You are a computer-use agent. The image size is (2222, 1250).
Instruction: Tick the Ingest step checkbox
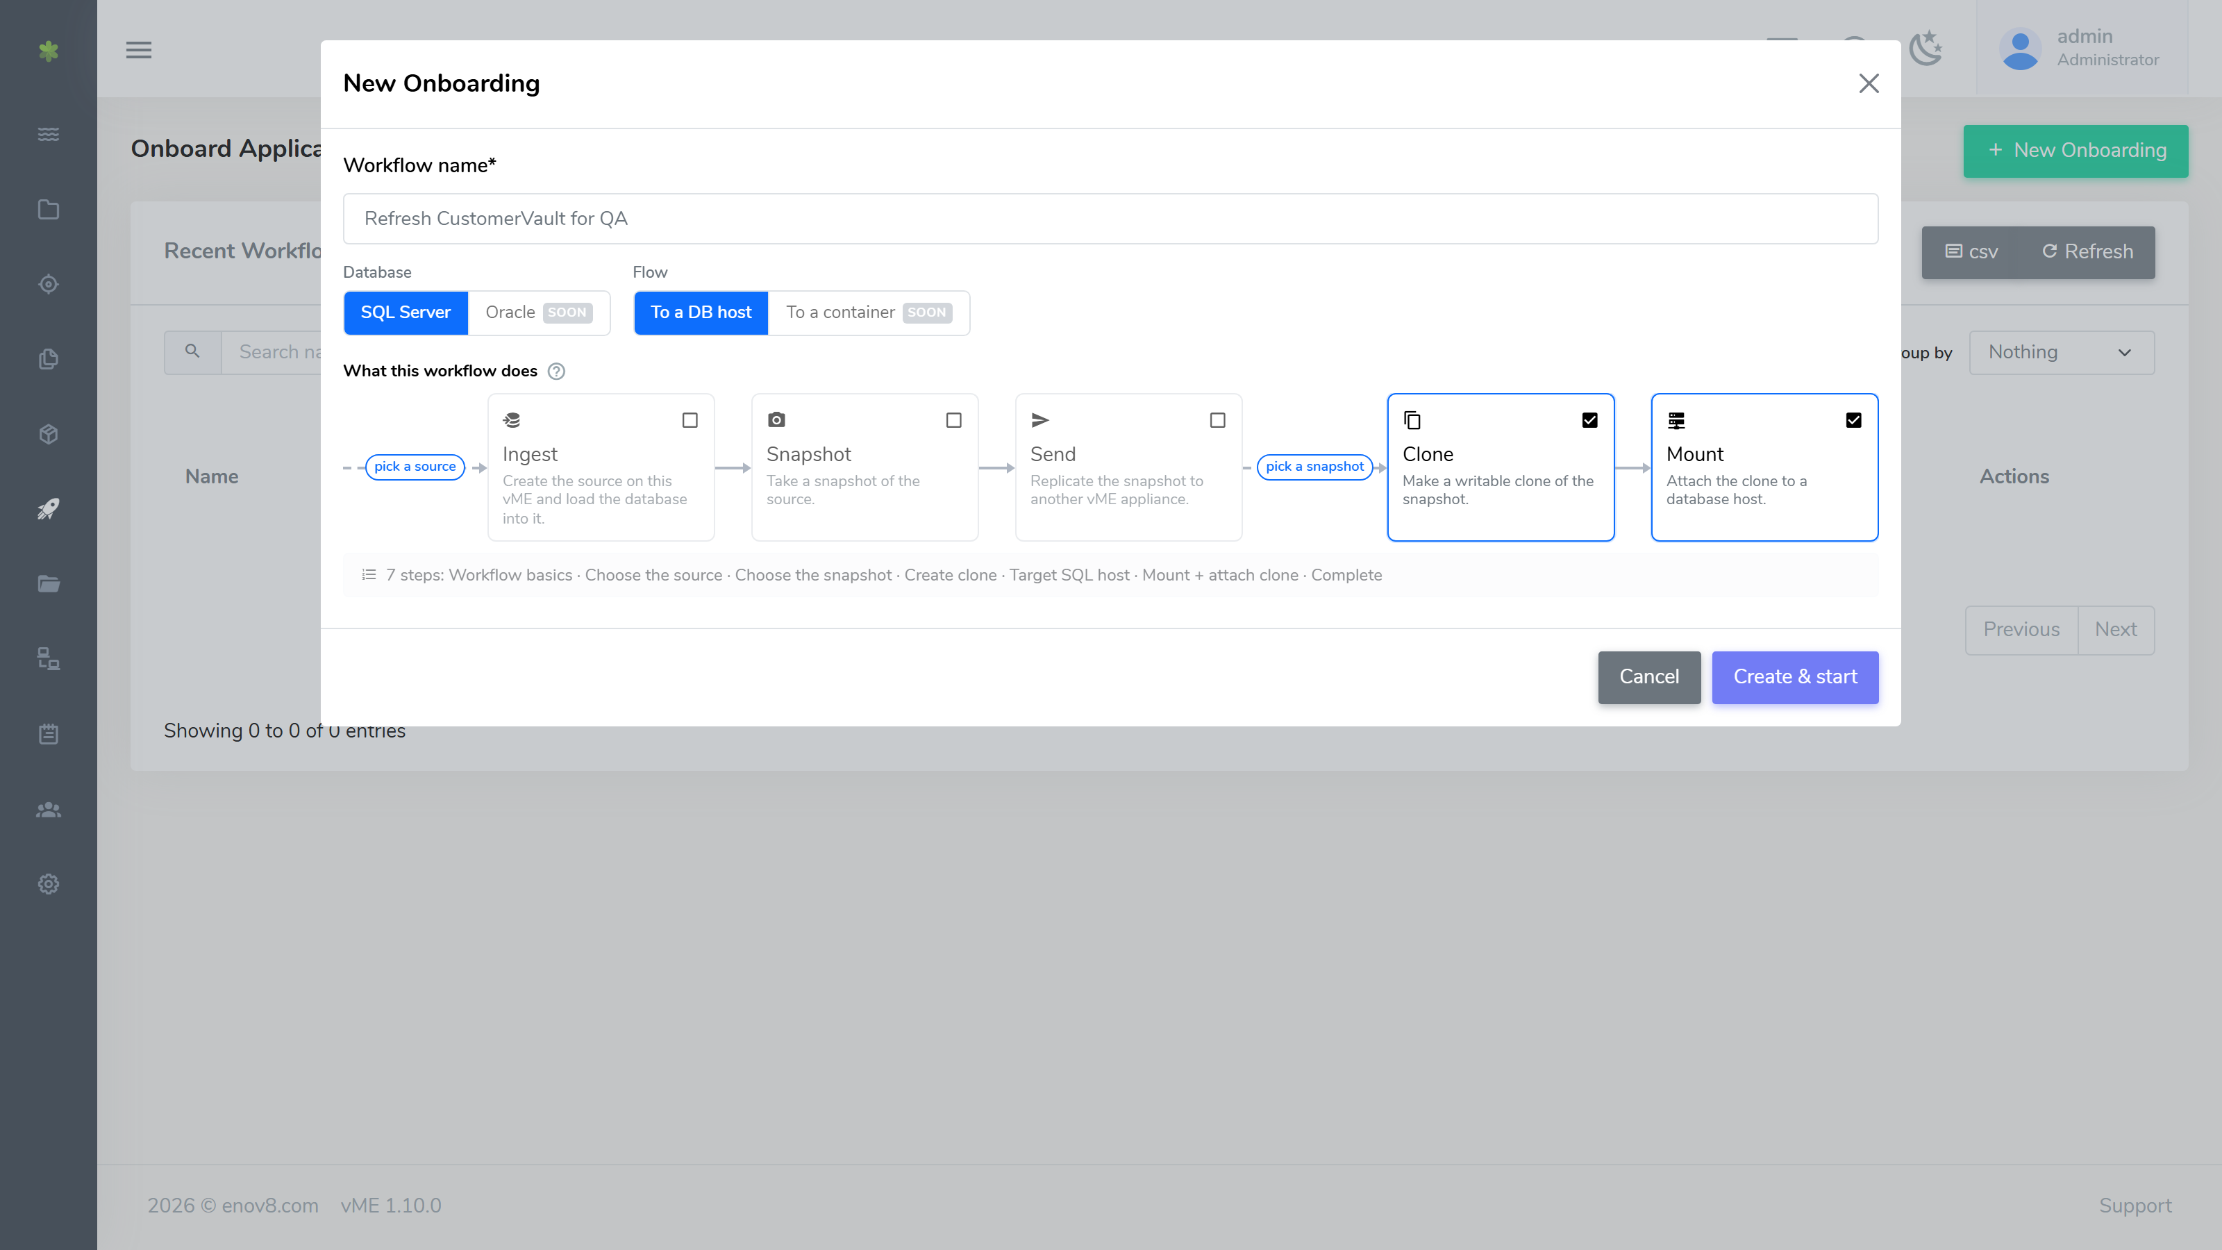click(690, 420)
